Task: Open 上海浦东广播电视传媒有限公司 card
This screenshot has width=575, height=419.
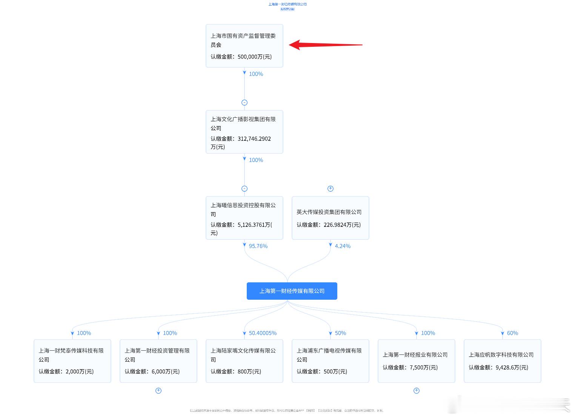Action: (331, 361)
